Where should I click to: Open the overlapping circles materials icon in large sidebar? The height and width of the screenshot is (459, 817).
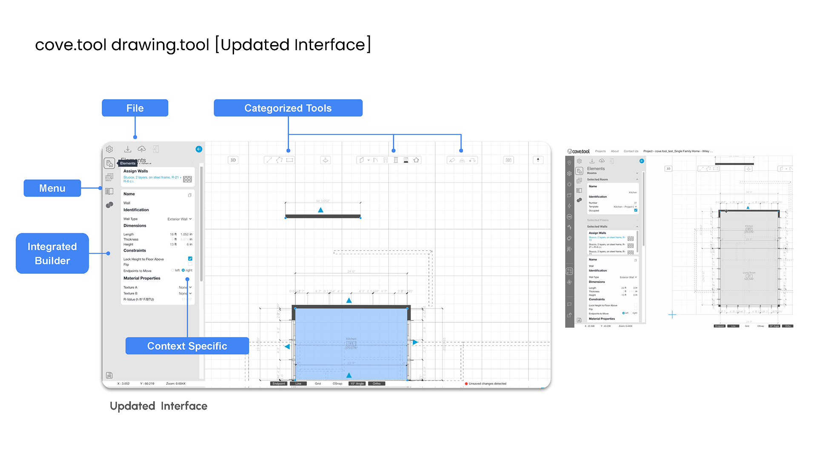coord(109,205)
